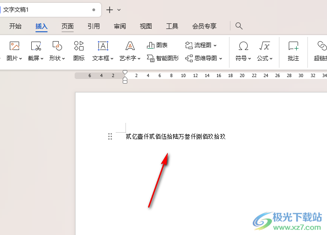
Task: Click the 艺术字 WordArt icon
Action: 130,46
